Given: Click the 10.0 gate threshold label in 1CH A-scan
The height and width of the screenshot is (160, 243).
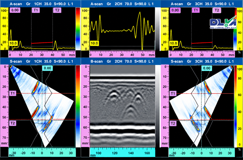Looking at the screenshot, I should (13, 43).
